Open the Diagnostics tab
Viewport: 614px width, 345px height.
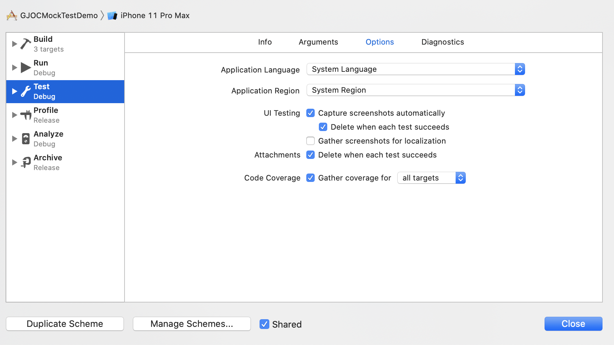(442, 42)
